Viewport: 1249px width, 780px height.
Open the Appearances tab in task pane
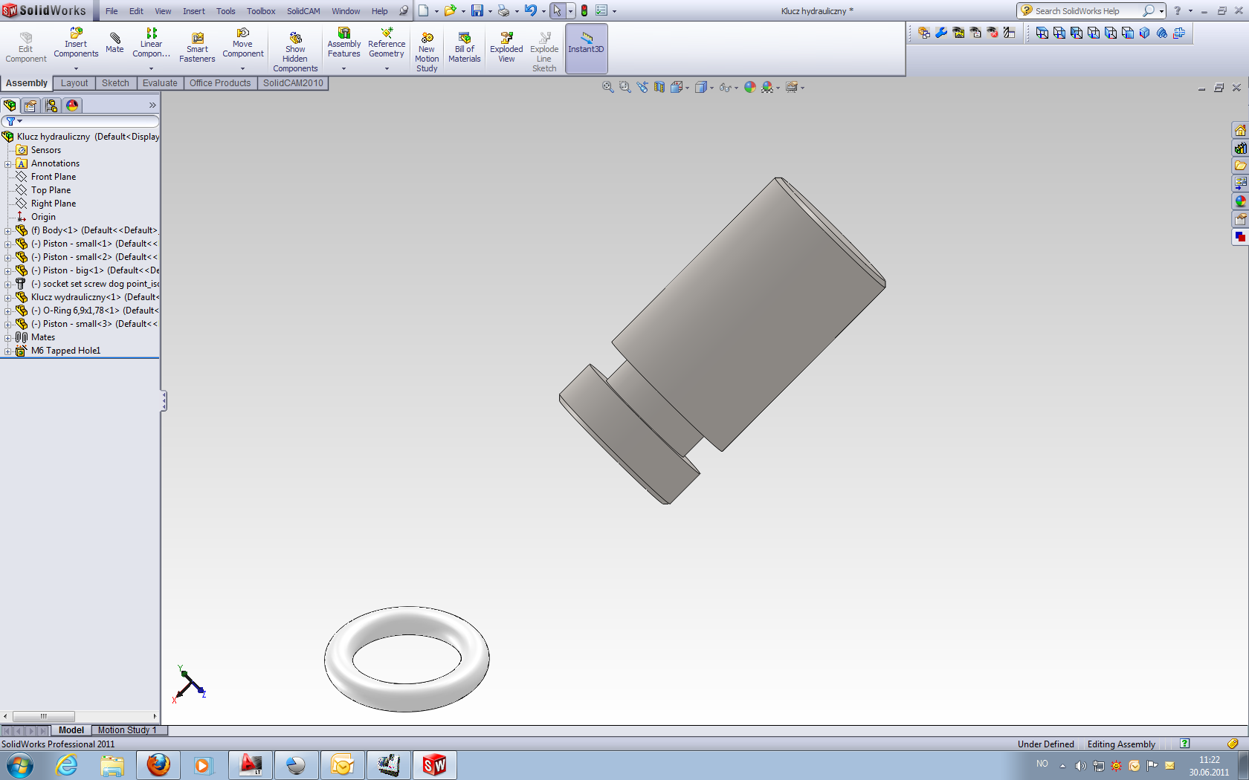1240,201
